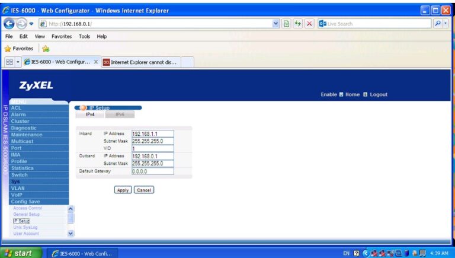
Task: Open a new blank tab
Action: [x=187, y=62]
